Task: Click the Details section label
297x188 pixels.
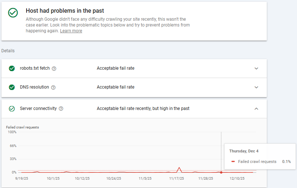Action: (x=8, y=51)
